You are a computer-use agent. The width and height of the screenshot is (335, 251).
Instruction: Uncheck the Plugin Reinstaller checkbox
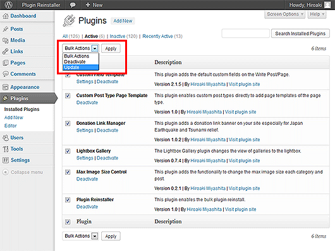[x=68, y=200]
